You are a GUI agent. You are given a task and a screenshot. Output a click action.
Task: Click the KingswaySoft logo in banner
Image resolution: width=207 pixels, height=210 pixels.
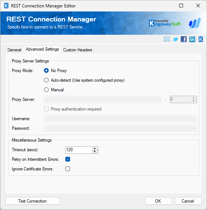(165, 23)
